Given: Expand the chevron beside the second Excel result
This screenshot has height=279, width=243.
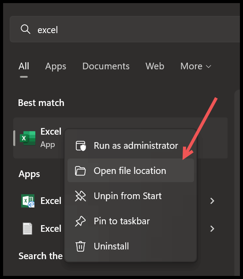Looking at the screenshot, I should (212, 229).
